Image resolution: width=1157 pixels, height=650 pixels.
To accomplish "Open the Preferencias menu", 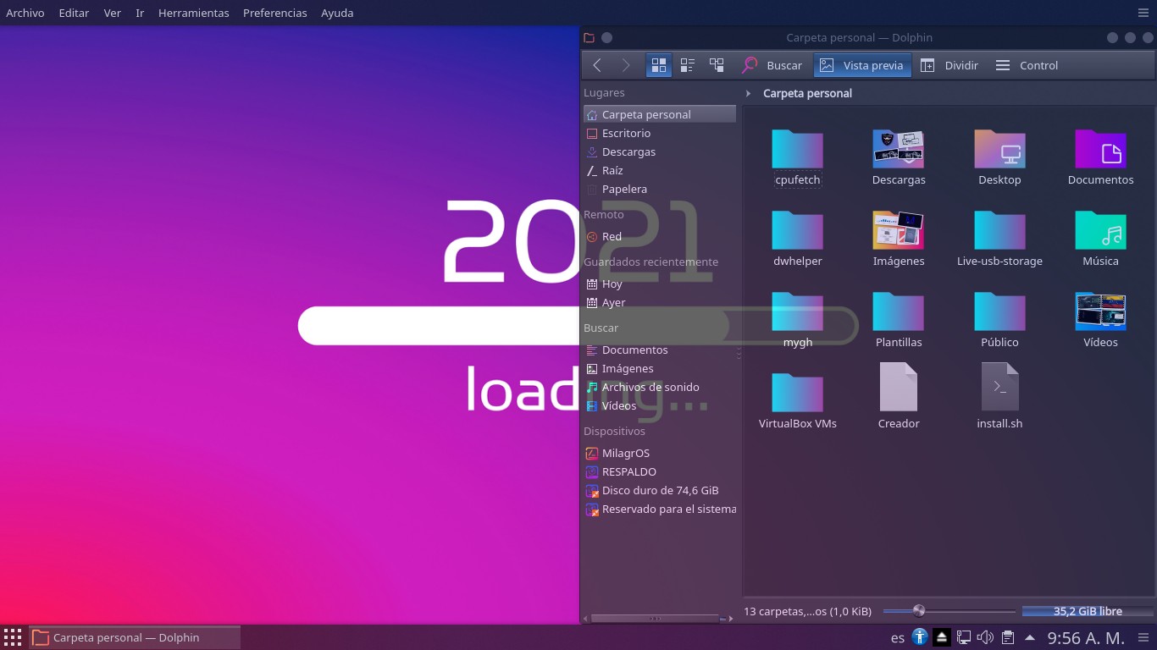I will (274, 13).
